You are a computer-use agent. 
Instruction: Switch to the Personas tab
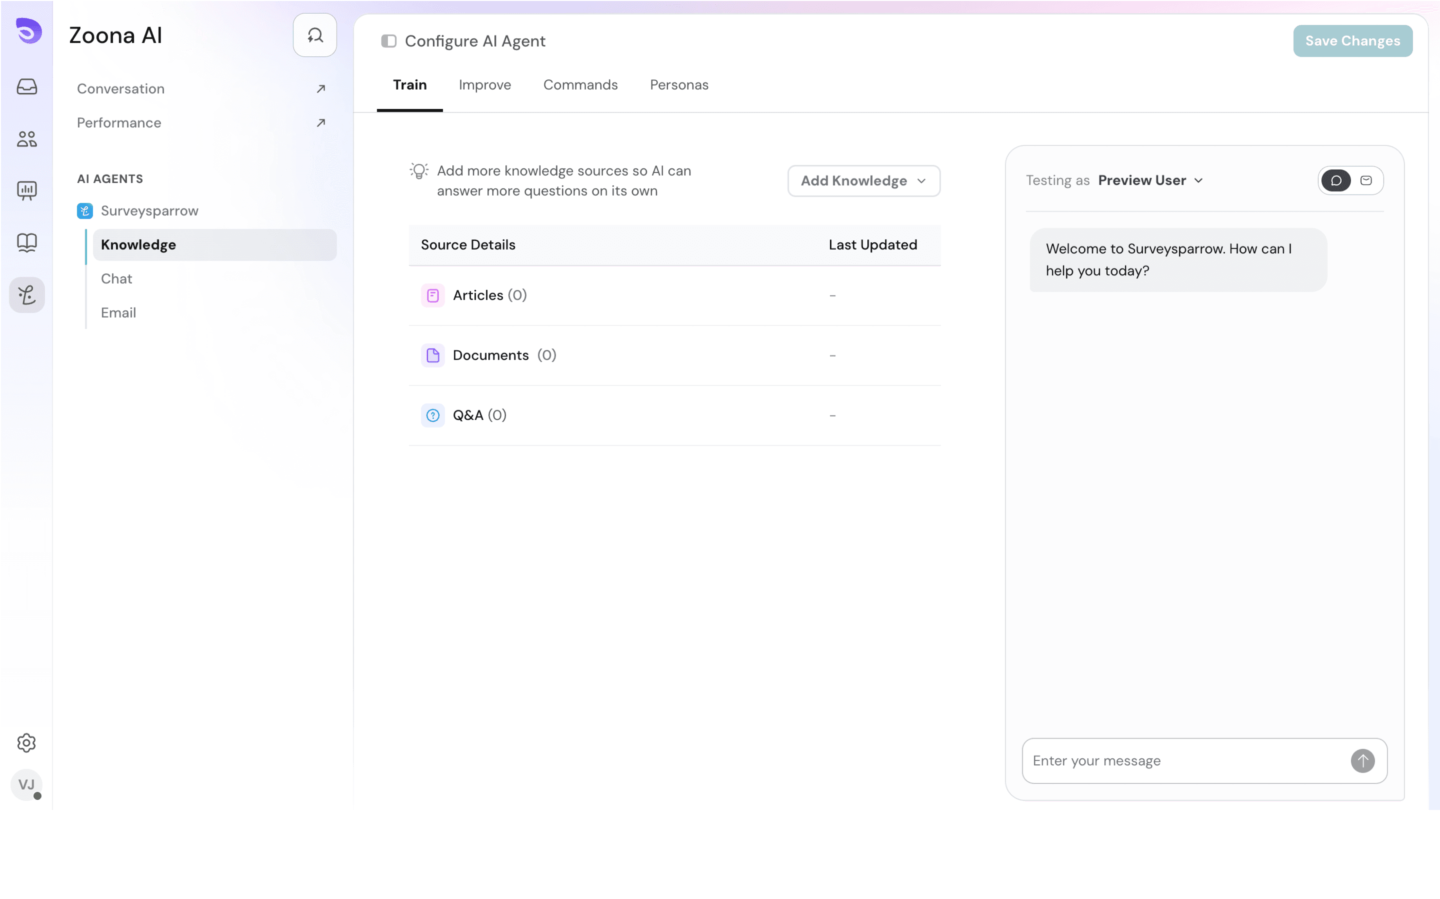pos(679,85)
